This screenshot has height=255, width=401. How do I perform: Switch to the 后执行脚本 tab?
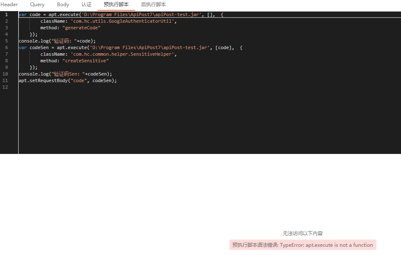pos(153,5)
